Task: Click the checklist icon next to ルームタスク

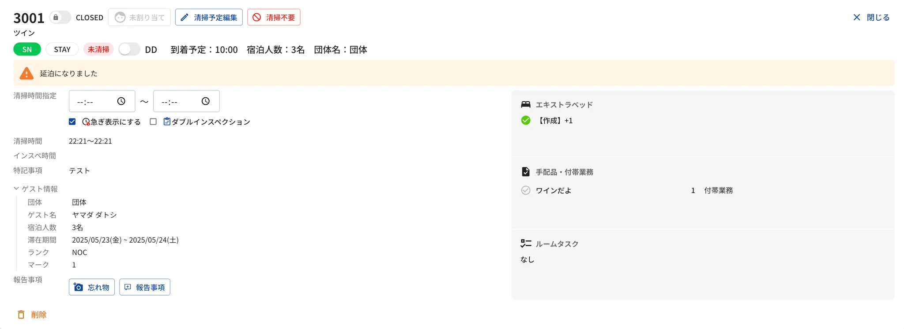Action: (525, 243)
